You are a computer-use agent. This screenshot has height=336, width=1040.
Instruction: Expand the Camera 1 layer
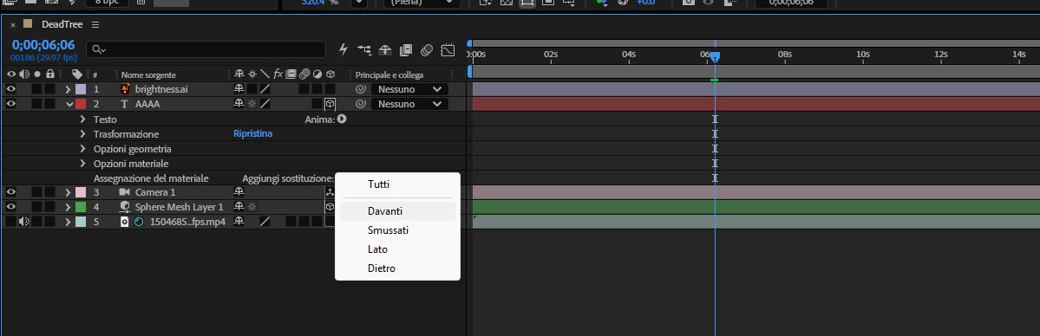point(69,192)
